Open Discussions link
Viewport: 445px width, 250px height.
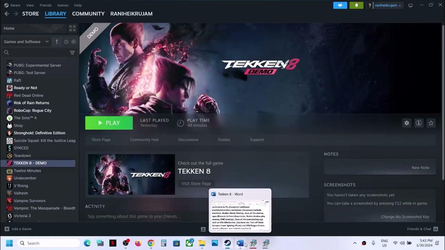tap(188, 140)
